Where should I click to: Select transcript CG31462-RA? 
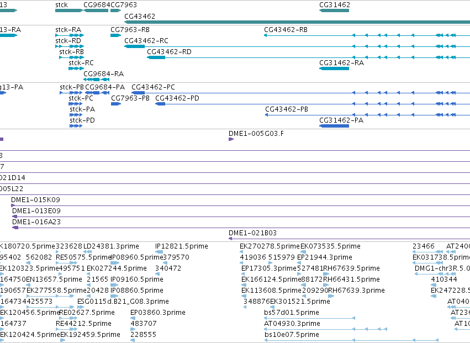341,63
